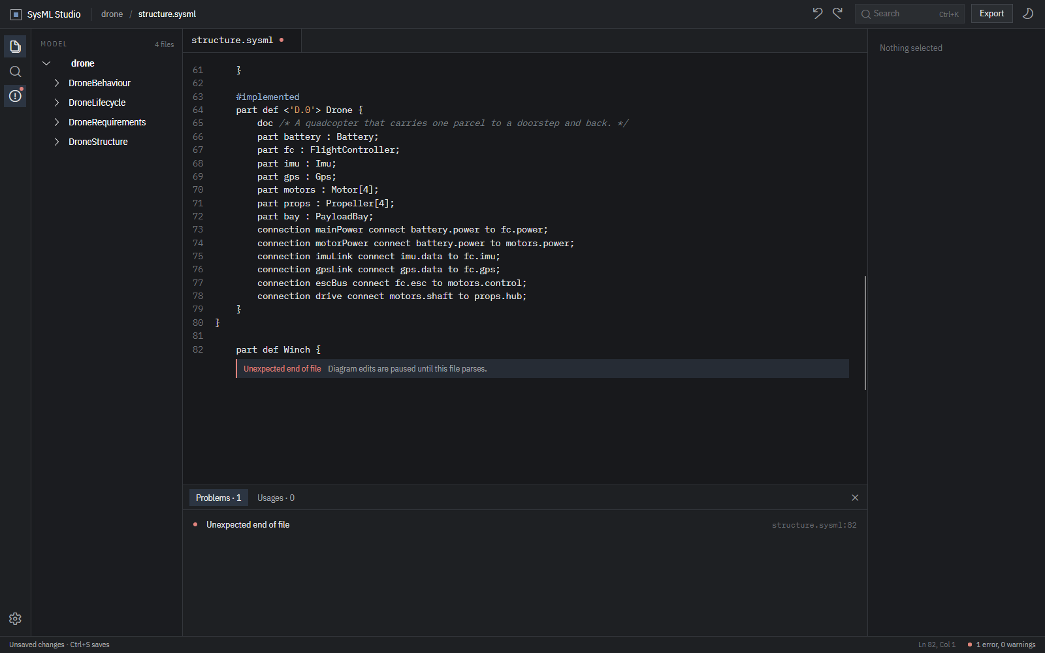Click the MODEL panel header

[x=54, y=44]
